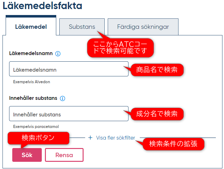Select the red 検索条件の拡張 annotation
This screenshot has height=169, width=224.
point(173,144)
